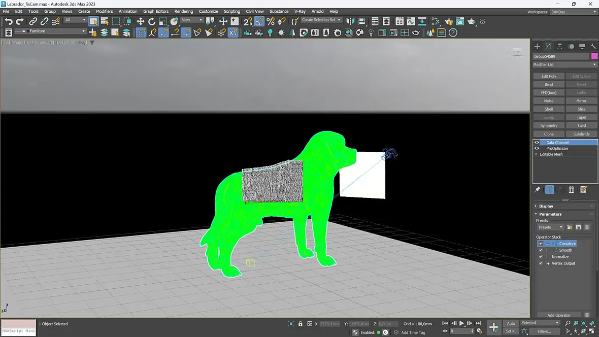Open the Presets dropdown
Image resolution: width=599 pixels, height=337 pixels.
click(550, 227)
